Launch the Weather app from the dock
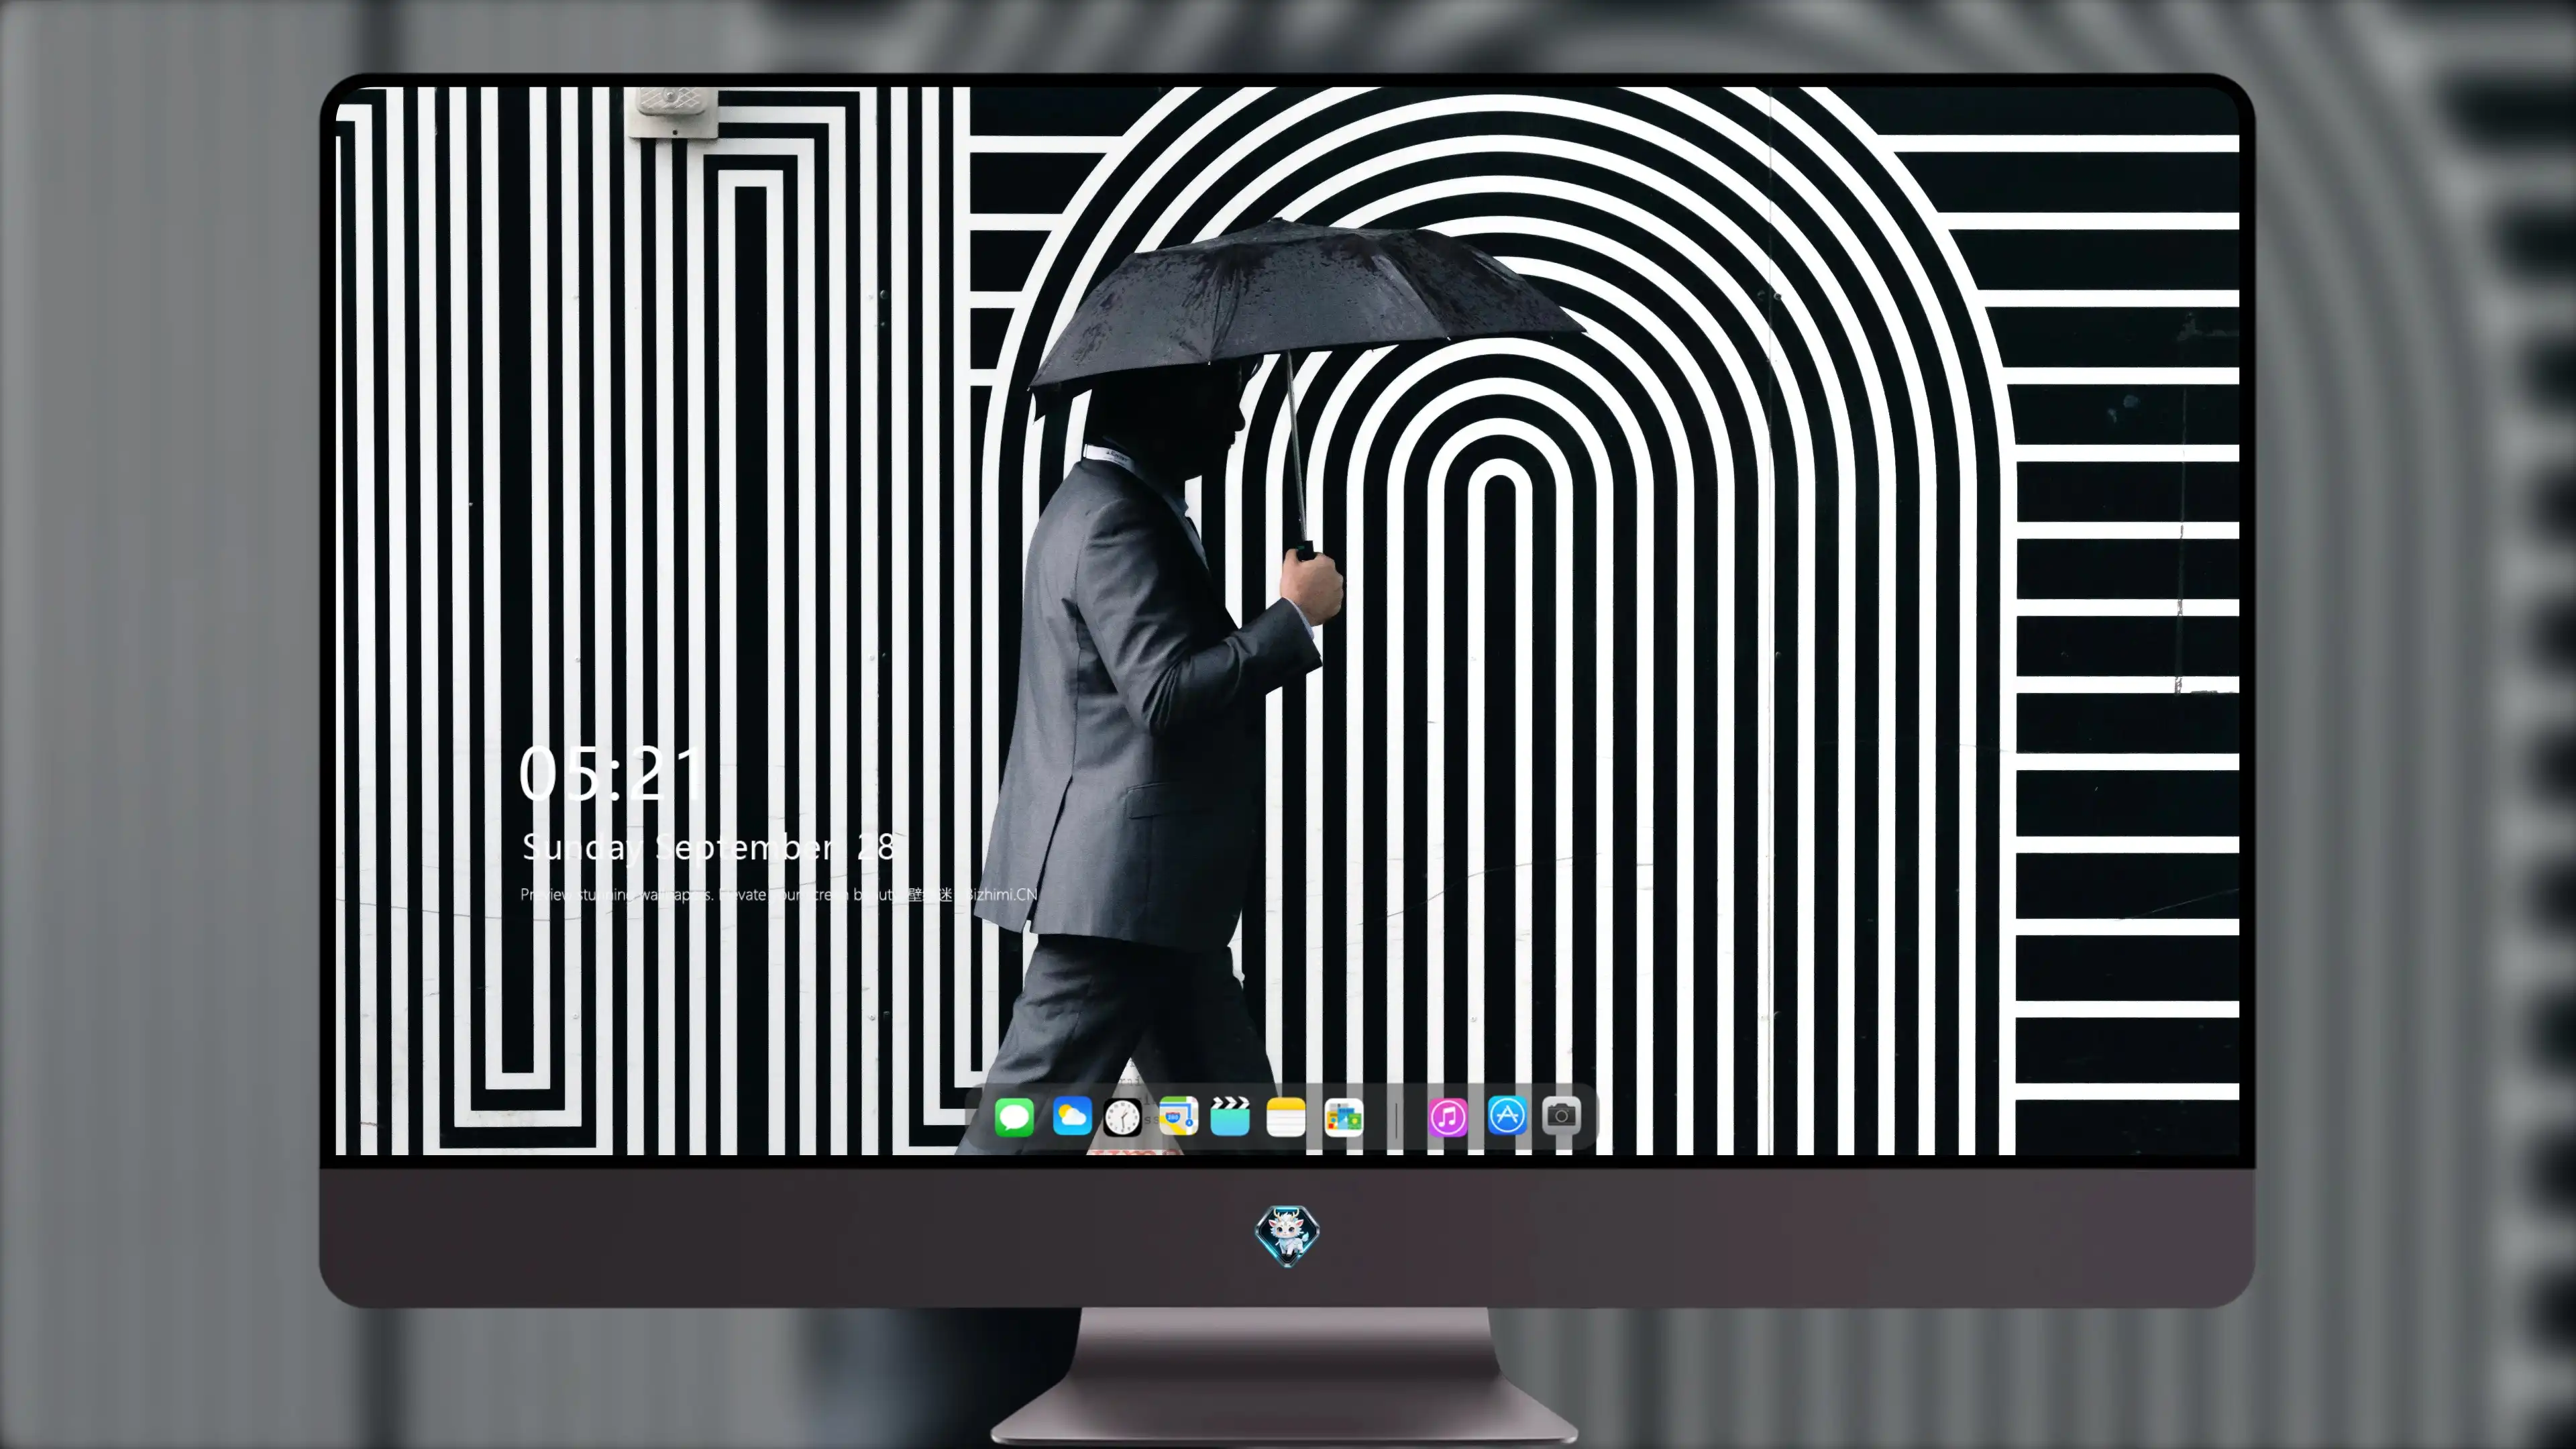The width and height of the screenshot is (2576, 1449). pos(1072,1117)
